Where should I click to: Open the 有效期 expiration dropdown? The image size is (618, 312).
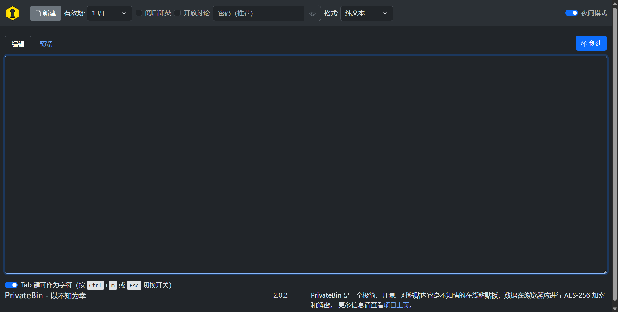coord(109,13)
